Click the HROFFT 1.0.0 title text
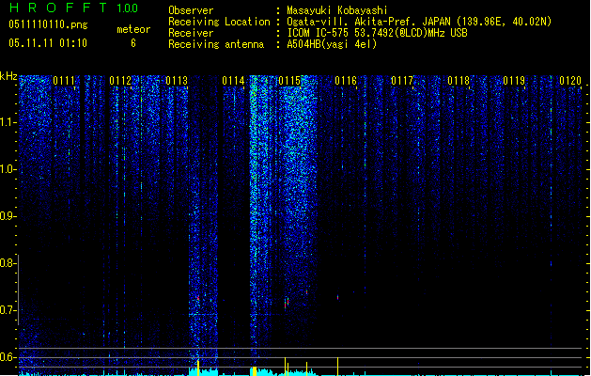Viewport: 591px width, 376px height. click(73, 8)
